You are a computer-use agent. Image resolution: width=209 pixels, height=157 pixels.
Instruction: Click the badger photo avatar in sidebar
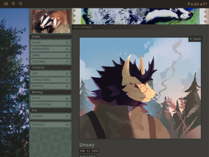[x=50, y=21]
